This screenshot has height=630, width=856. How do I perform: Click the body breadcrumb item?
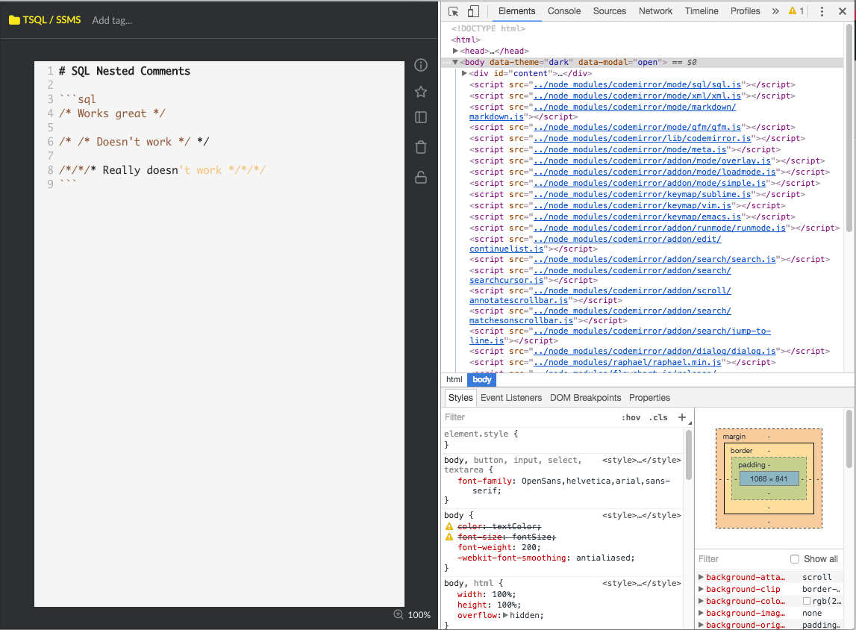tap(481, 379)
